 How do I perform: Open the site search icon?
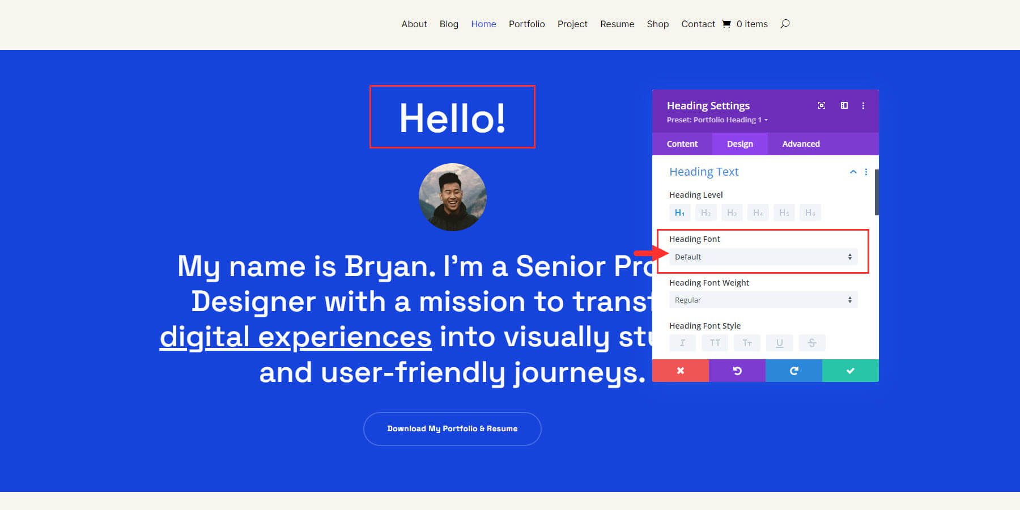point(785,23)
